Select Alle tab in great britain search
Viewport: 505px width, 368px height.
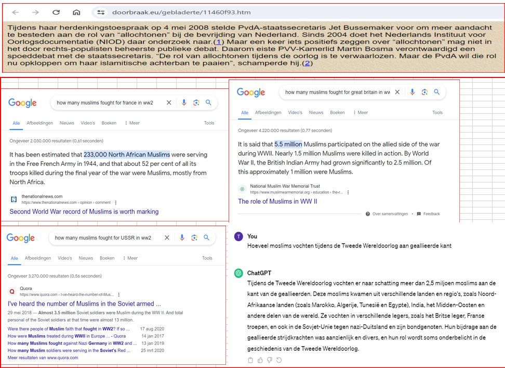coord(245,113)
